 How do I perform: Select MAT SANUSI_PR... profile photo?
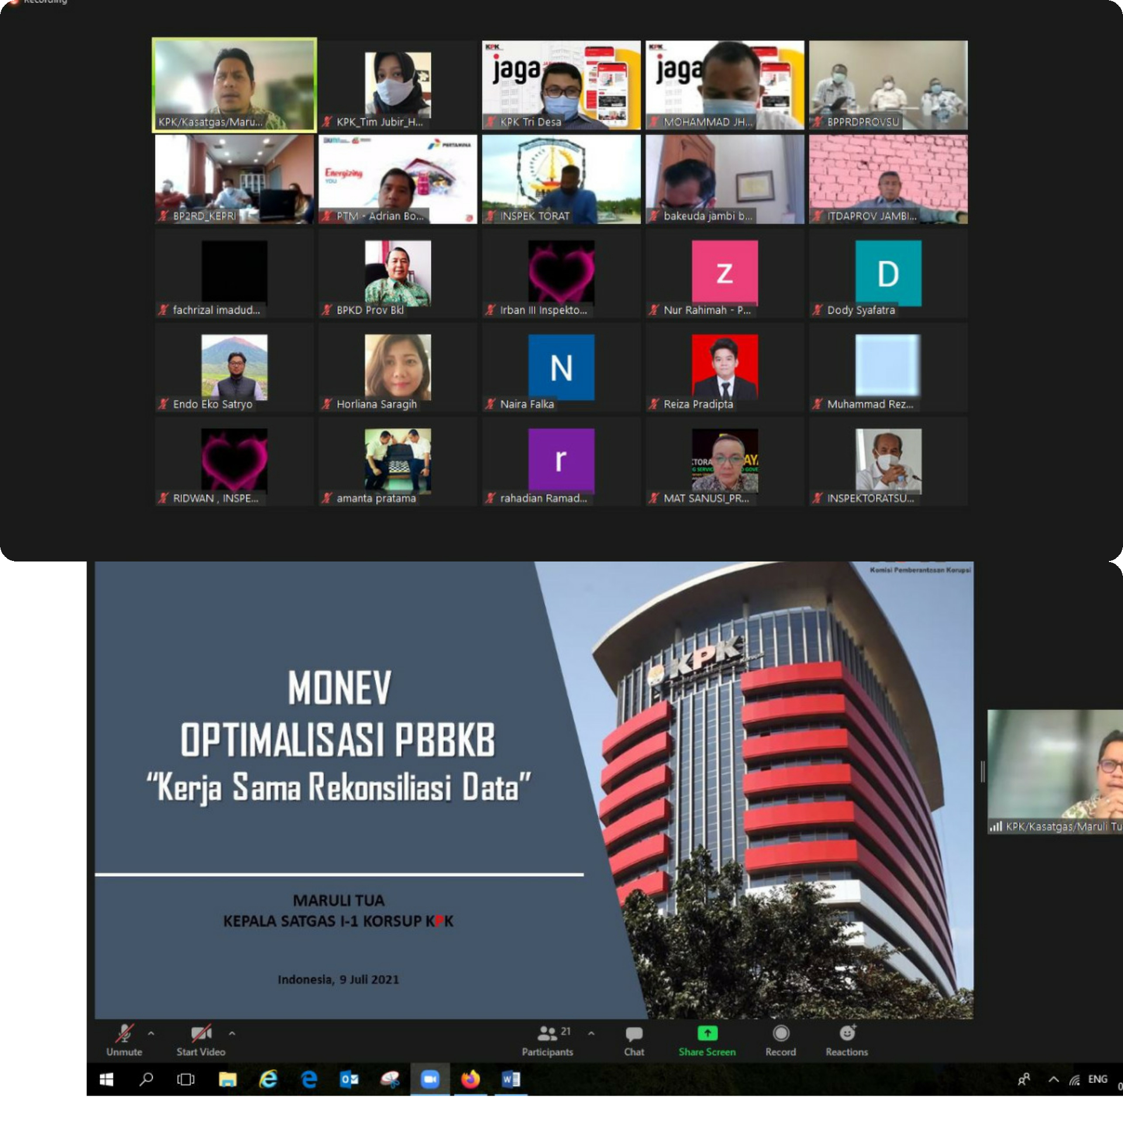click(725, 461)
